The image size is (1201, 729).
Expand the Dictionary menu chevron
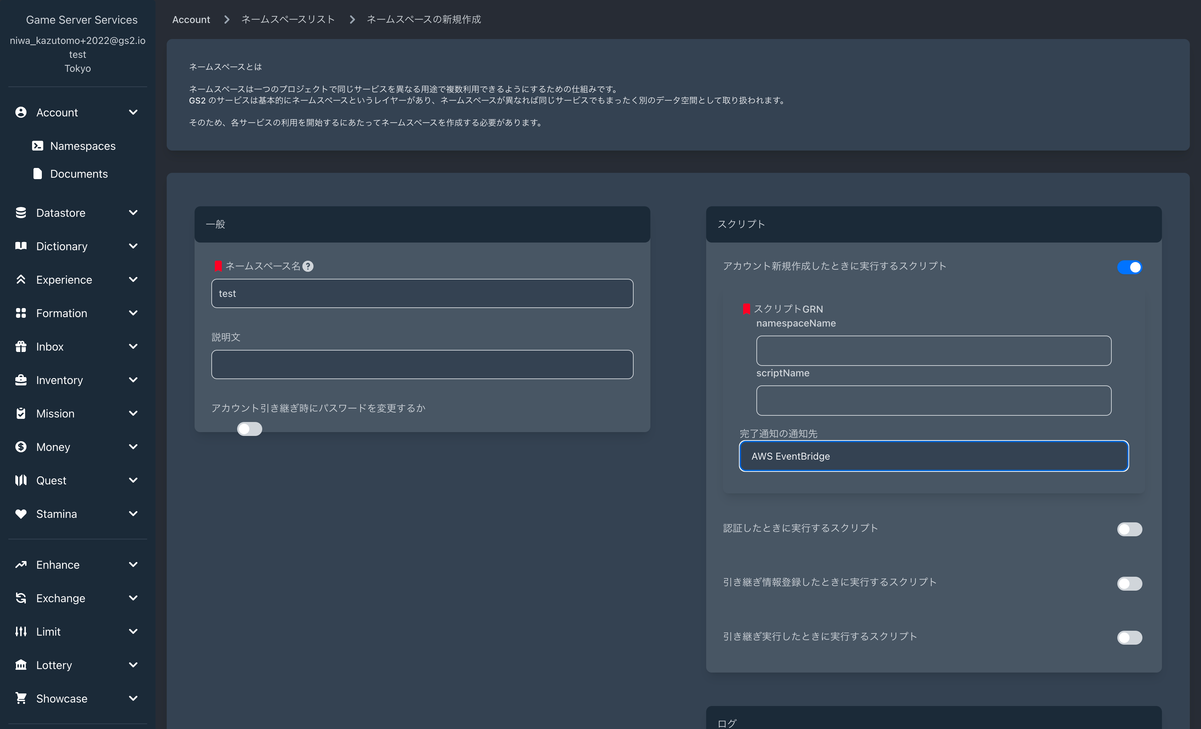133,246
